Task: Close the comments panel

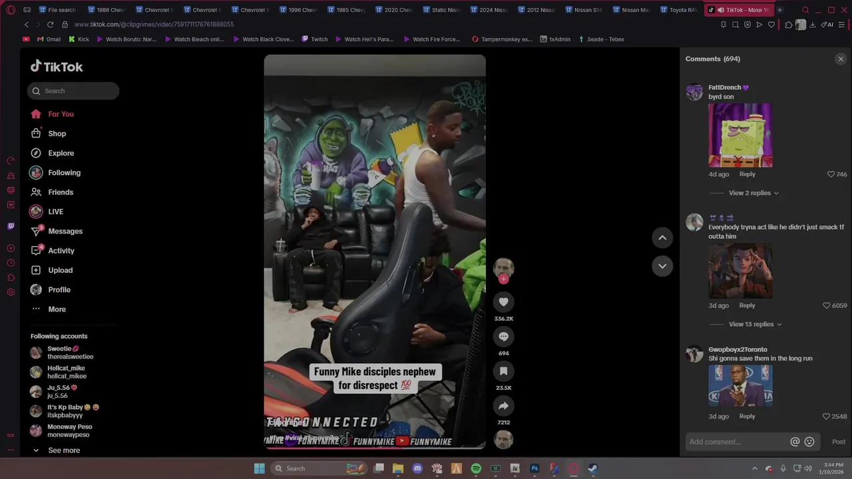Action: click(841, 59)
